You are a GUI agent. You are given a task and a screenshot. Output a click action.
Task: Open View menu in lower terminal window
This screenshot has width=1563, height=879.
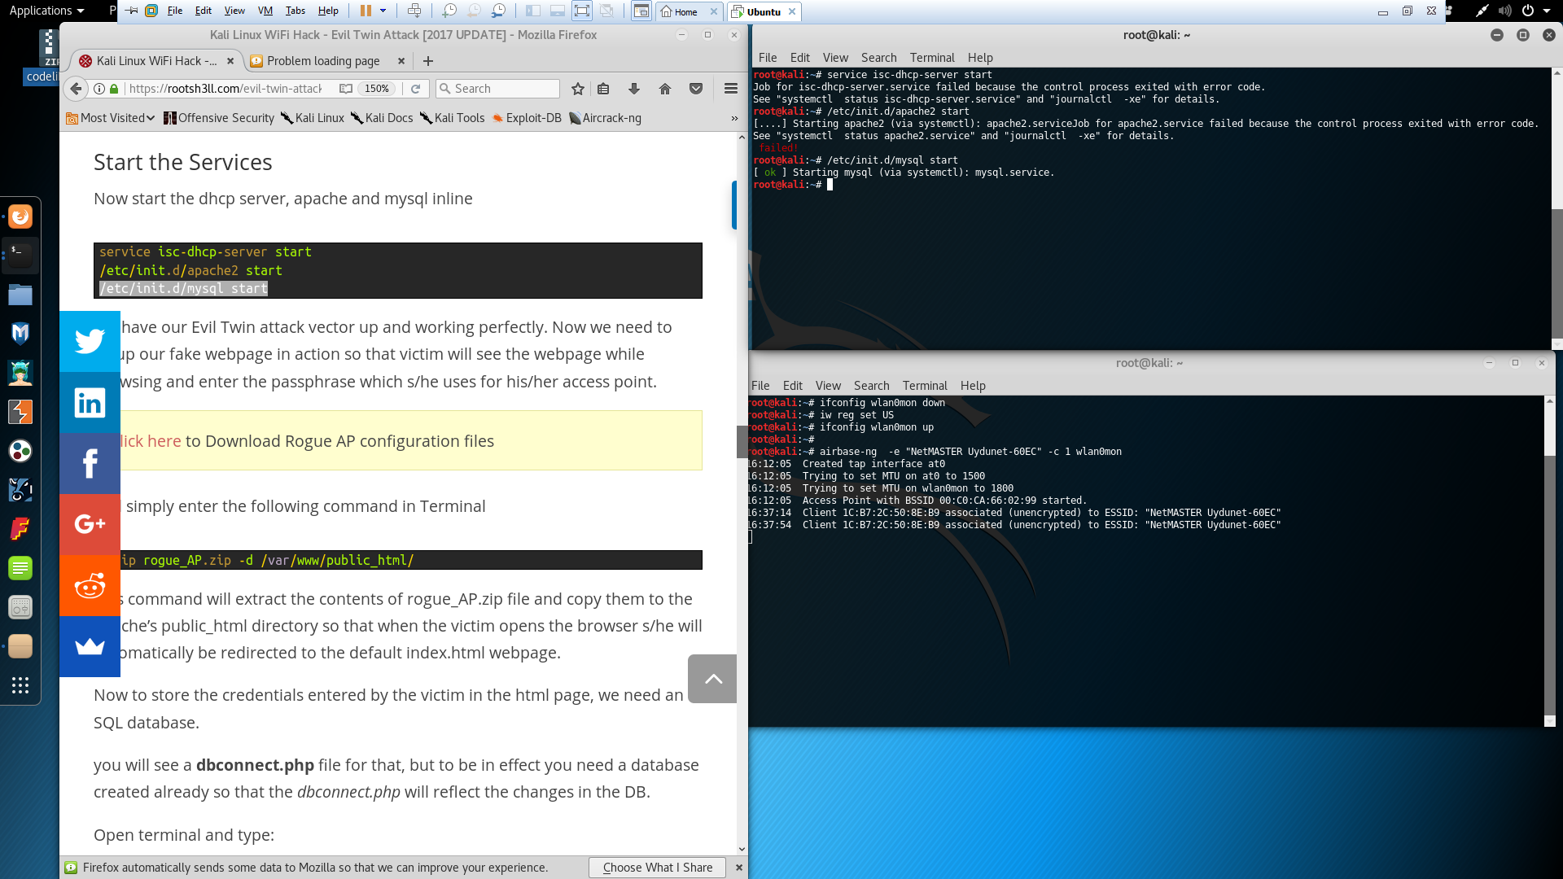(828, 386)
